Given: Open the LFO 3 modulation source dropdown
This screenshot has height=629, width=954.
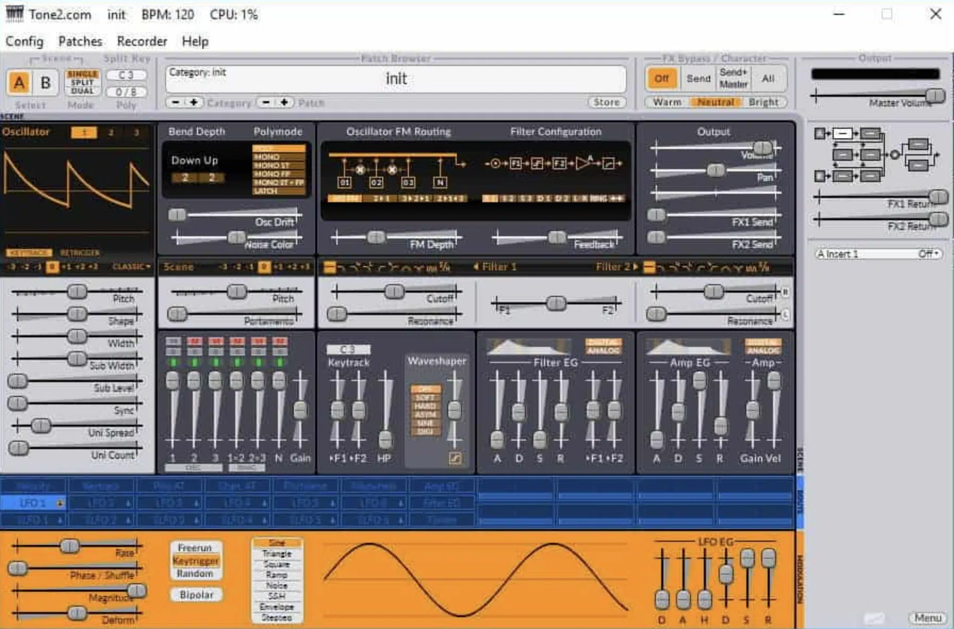Looking at the screenshot, I should point(169,503).
